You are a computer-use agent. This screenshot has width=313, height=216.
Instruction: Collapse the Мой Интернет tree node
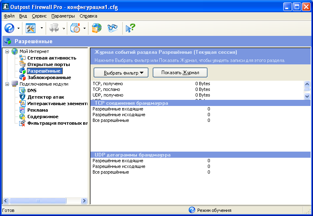(7, 51)
